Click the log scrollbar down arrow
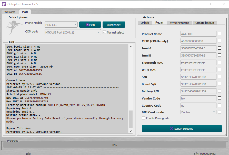 (131, 131)
